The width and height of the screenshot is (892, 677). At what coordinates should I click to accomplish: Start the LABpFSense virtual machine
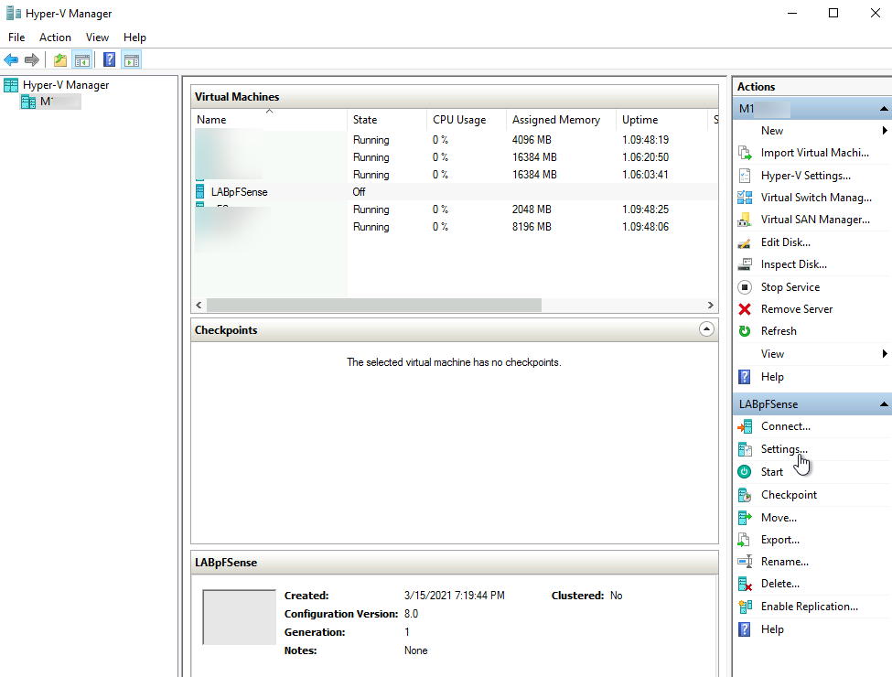771,472
